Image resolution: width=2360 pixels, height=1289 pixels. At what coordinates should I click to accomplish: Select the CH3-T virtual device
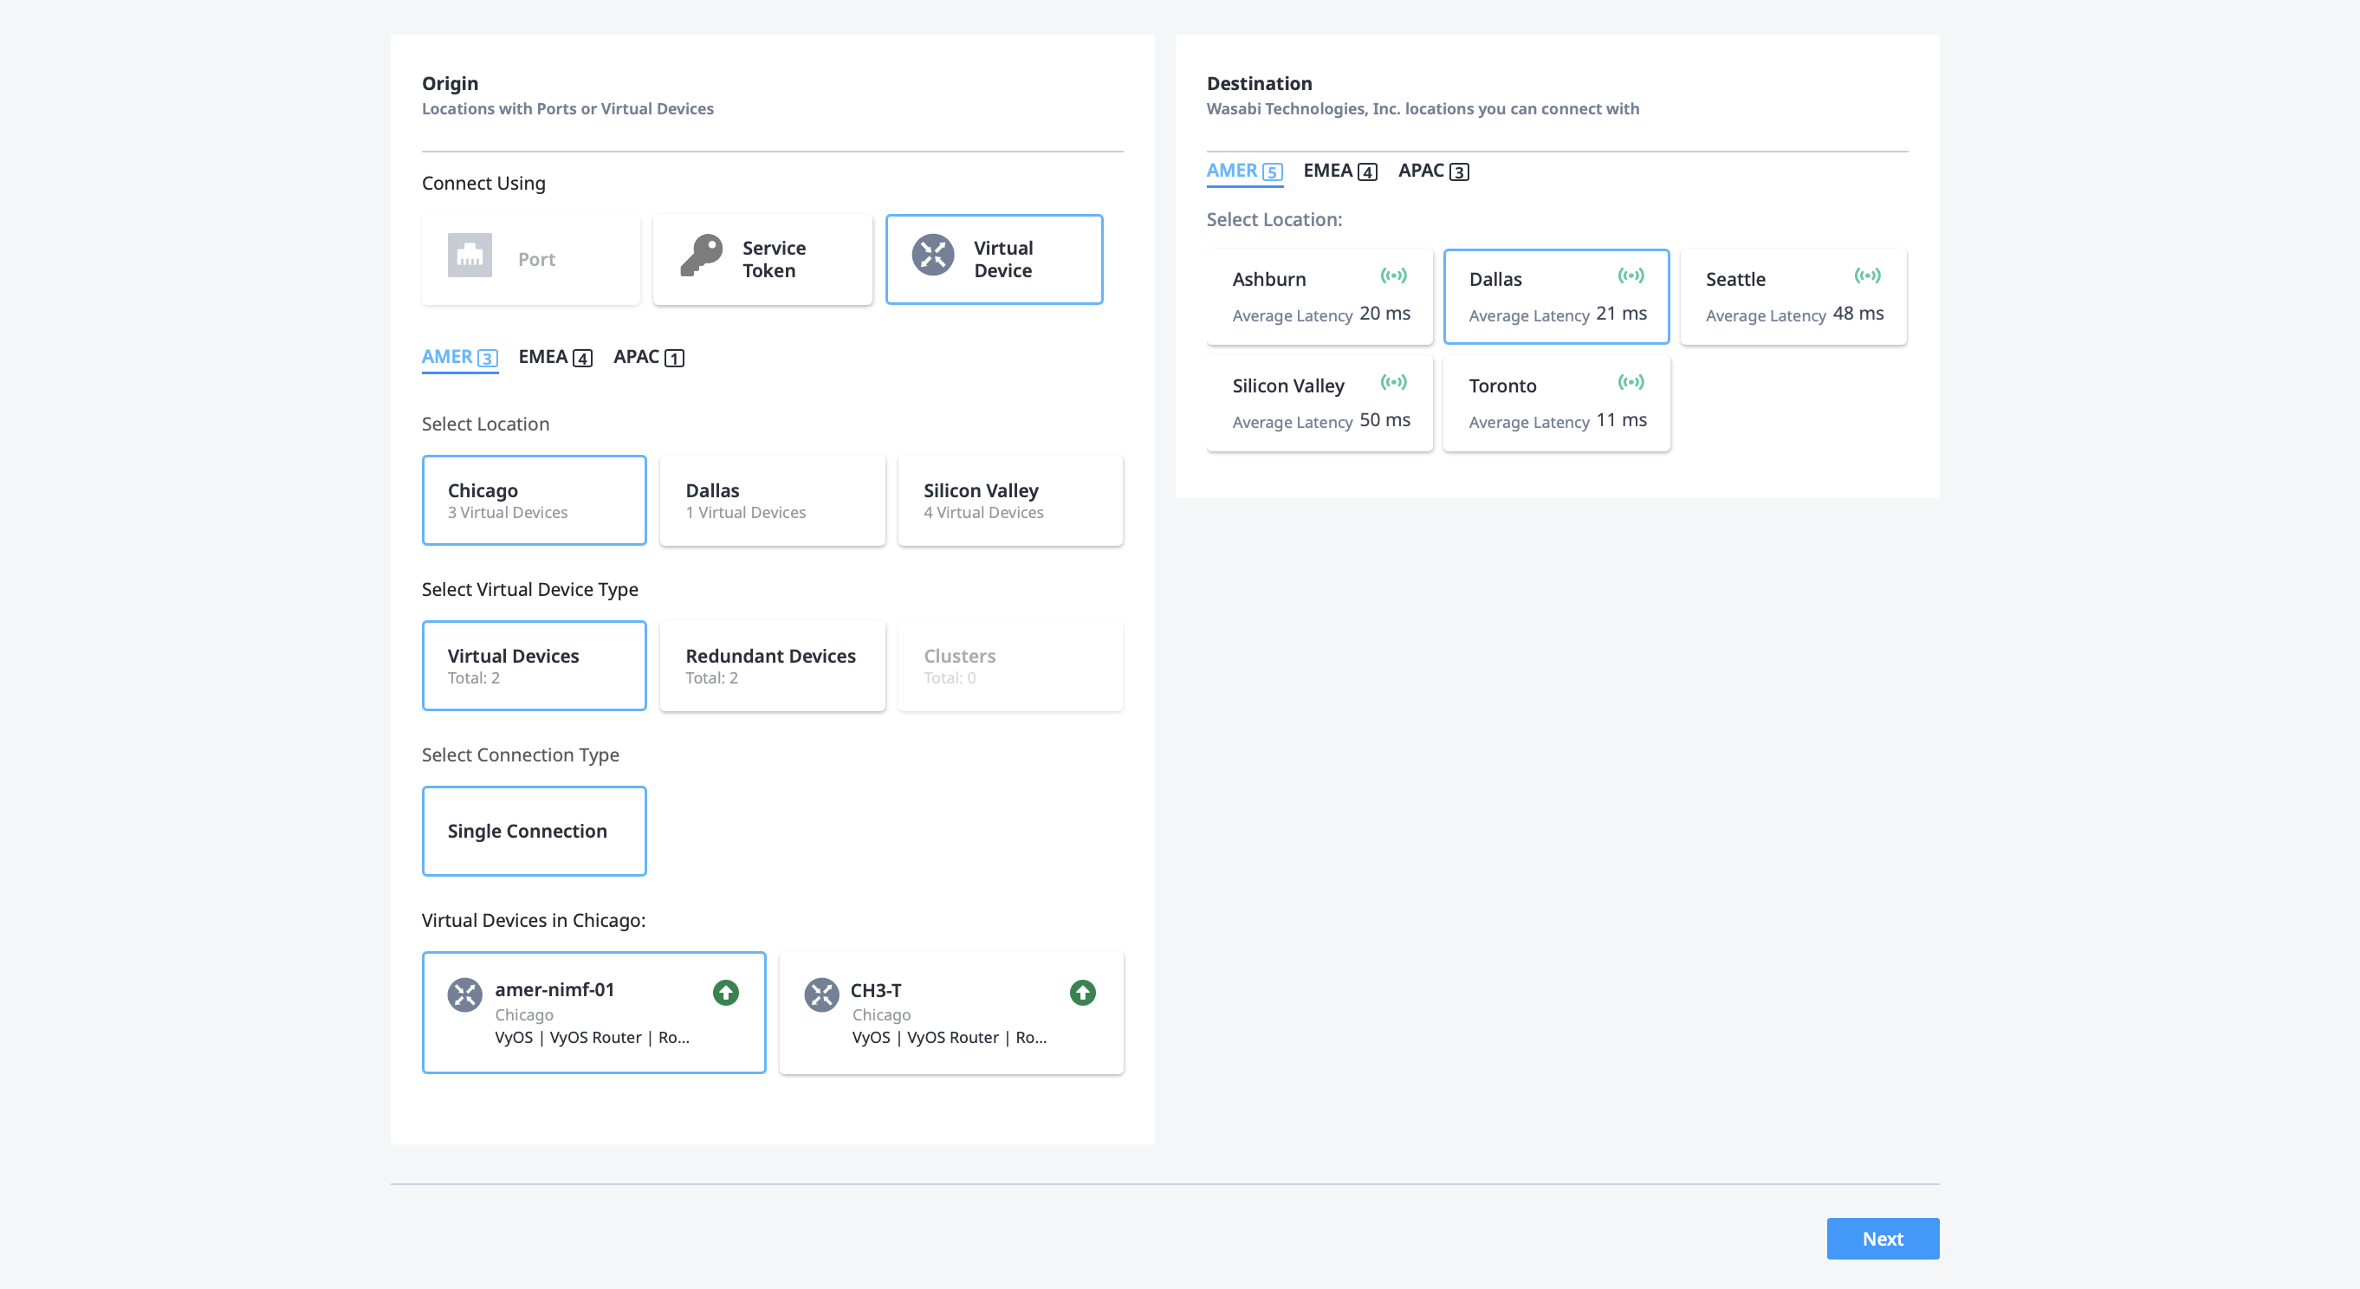pos(951,1014)
